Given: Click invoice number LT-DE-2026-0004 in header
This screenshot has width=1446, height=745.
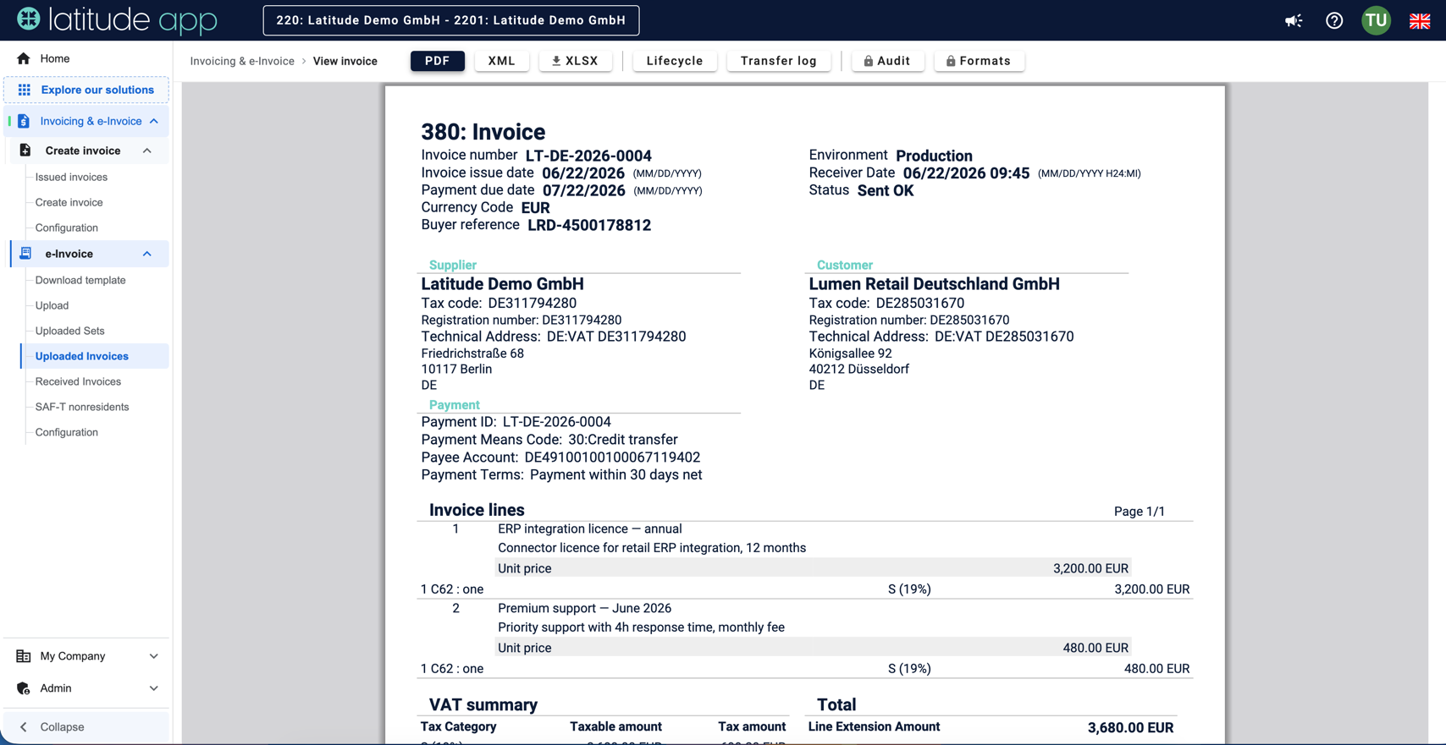Looking at the screenshot, I should 588,156.
